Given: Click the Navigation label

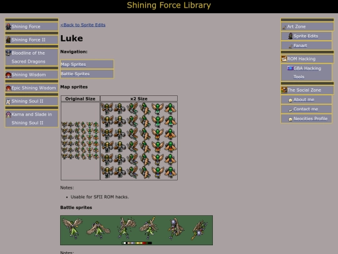Looking at the screenshot, I should (74, 52).
